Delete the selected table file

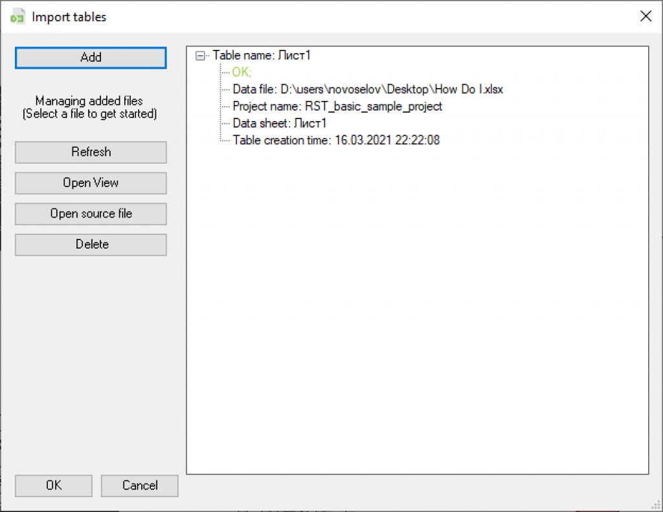(x=91, y=245)
